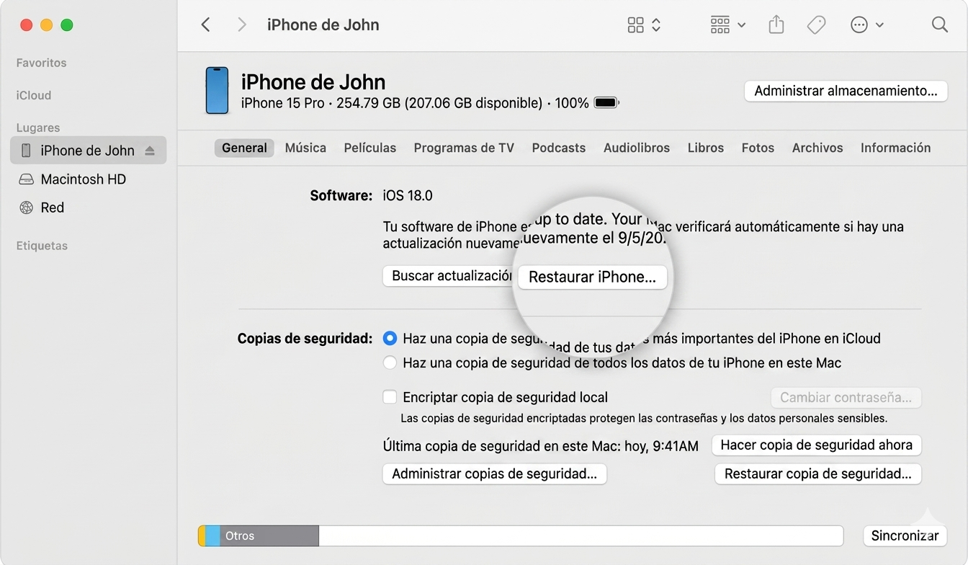968x565 pixels.
Task: Select iPhone de John in sidebar
Action: tap(88, 150)
